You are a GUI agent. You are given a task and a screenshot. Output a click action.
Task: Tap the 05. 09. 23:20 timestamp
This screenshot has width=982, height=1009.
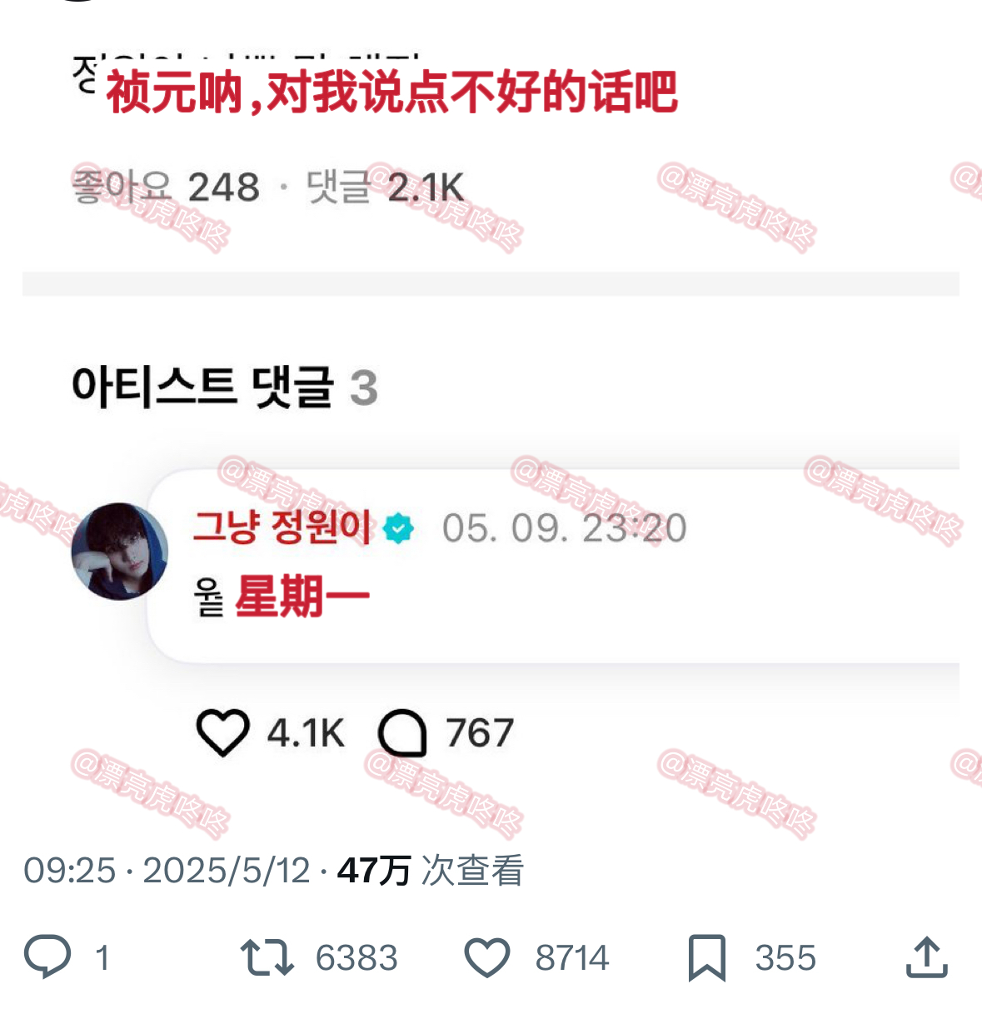click(x=565, y=528)
